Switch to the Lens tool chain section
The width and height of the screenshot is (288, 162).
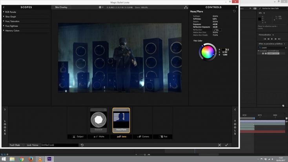[x=121, y=137]
